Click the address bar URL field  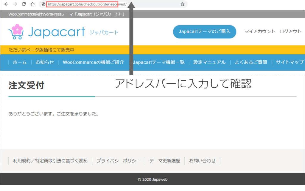pos(113,4)
